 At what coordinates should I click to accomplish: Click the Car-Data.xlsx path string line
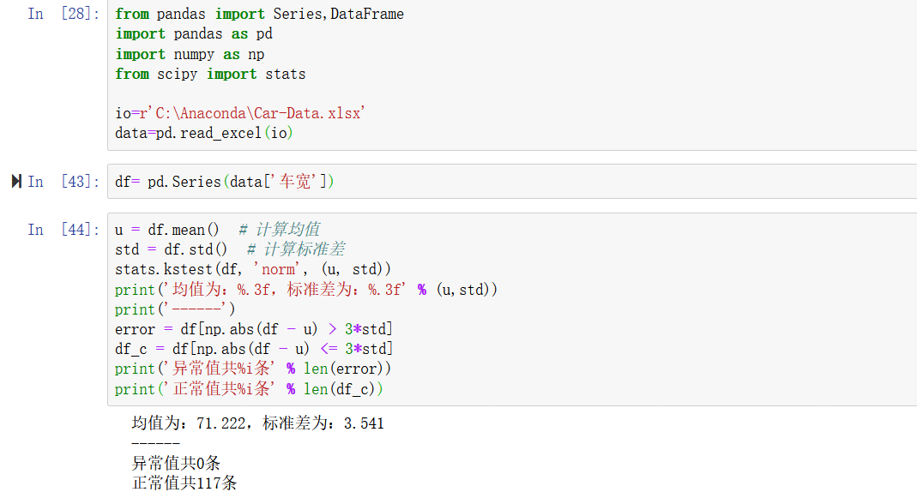pos(240,113)
